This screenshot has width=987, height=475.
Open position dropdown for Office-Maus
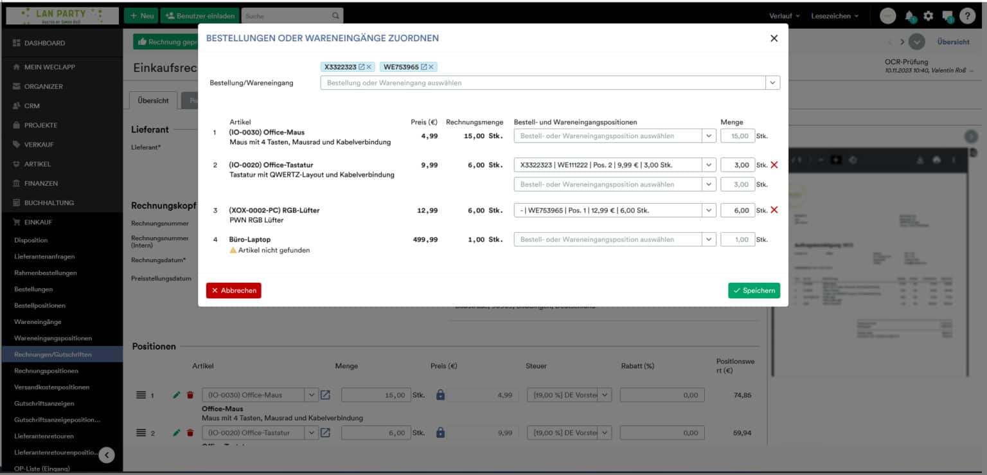click(x=709, y=136)
